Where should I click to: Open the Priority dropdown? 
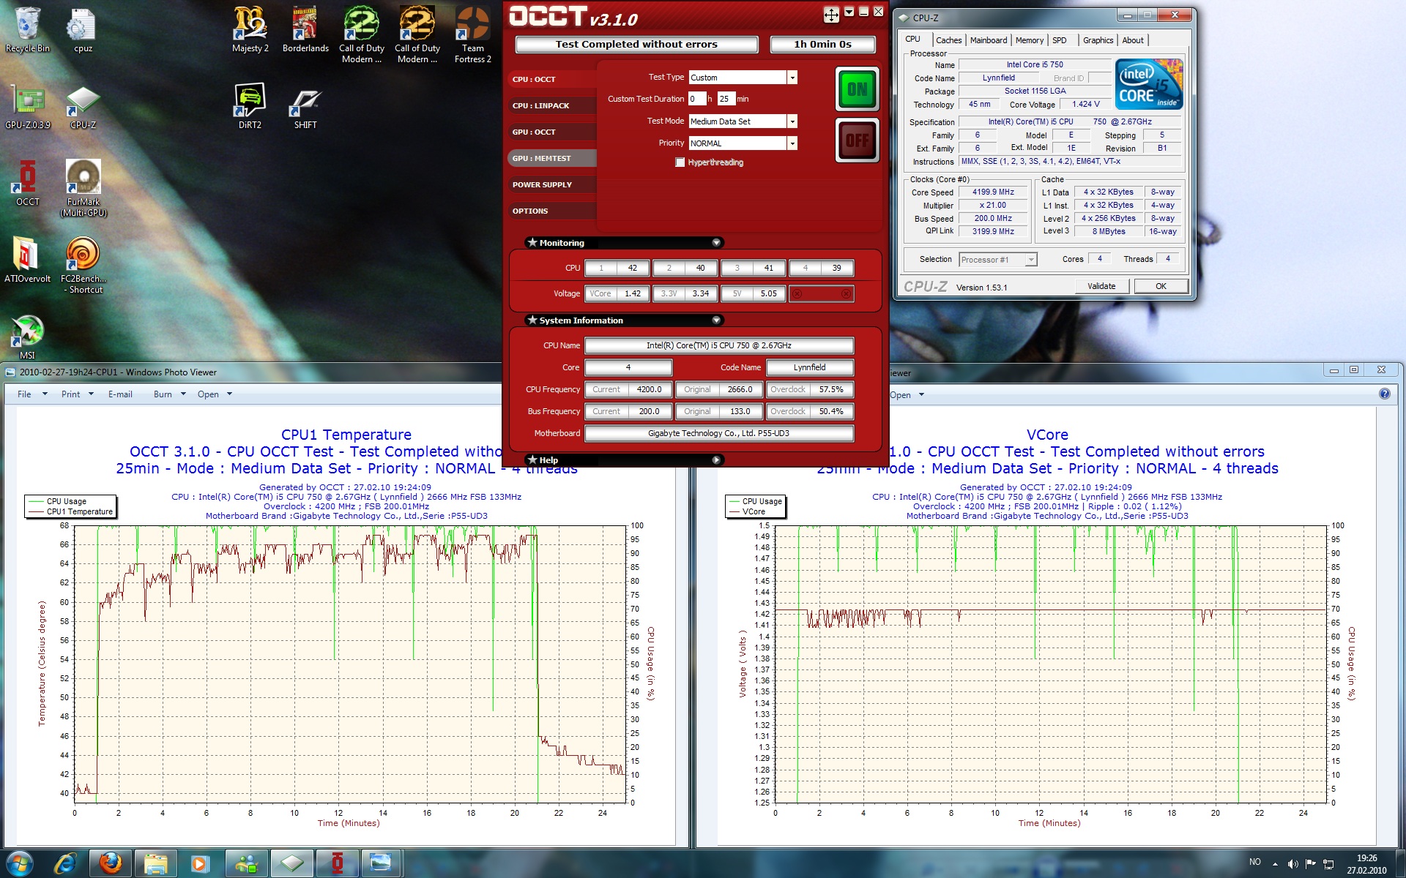tap(792, 143)
